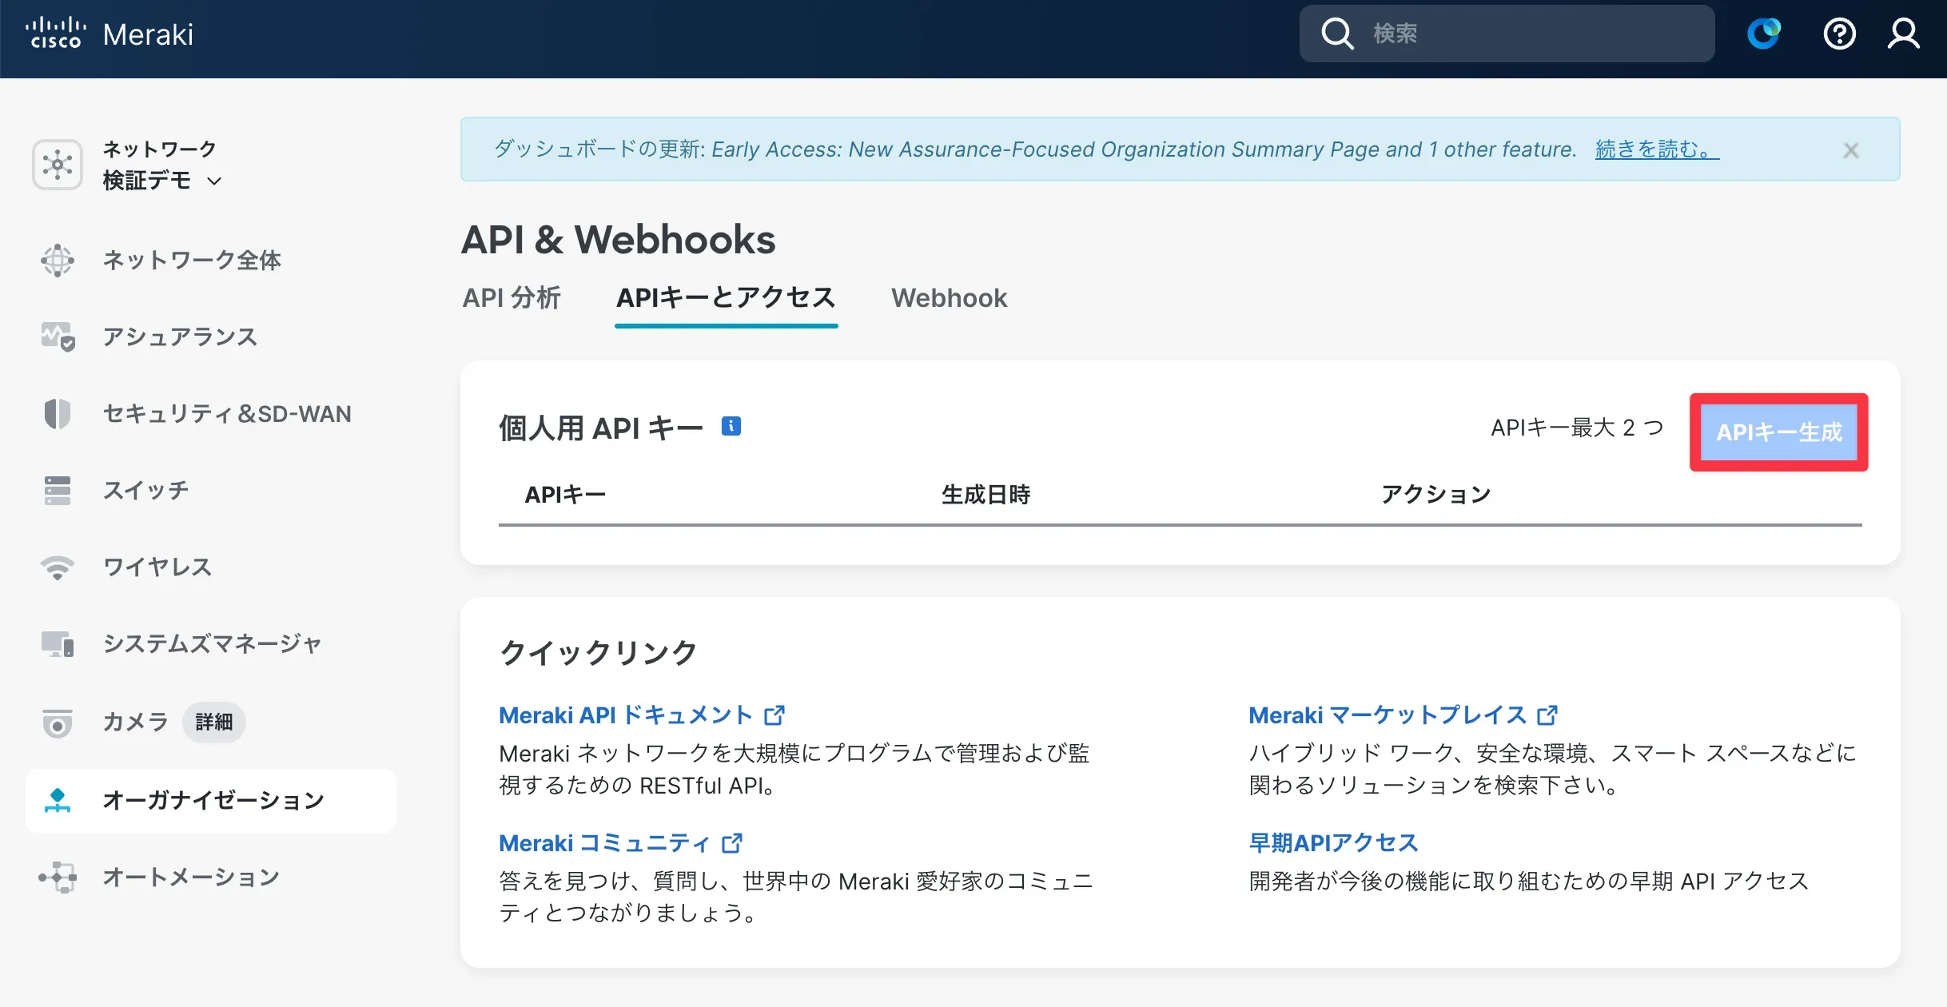The image size is (1947, 1007).
Task: Switch to the API 分析 tab
Action: [x=512, y=298]
